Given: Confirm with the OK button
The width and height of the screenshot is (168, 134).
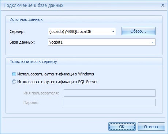Looking at the screenshot, I should pos(122,127).
